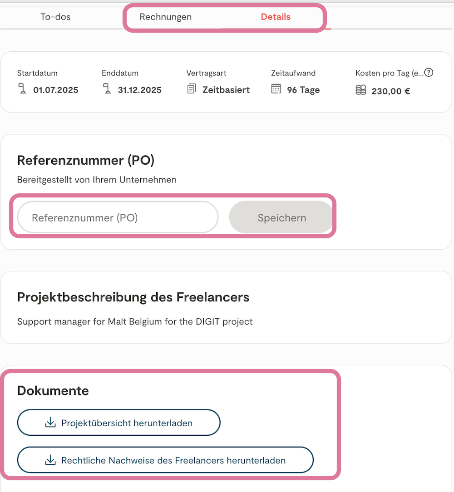
Task: Open the help icon for Kosten pro Tag
Action: point(429,73)
